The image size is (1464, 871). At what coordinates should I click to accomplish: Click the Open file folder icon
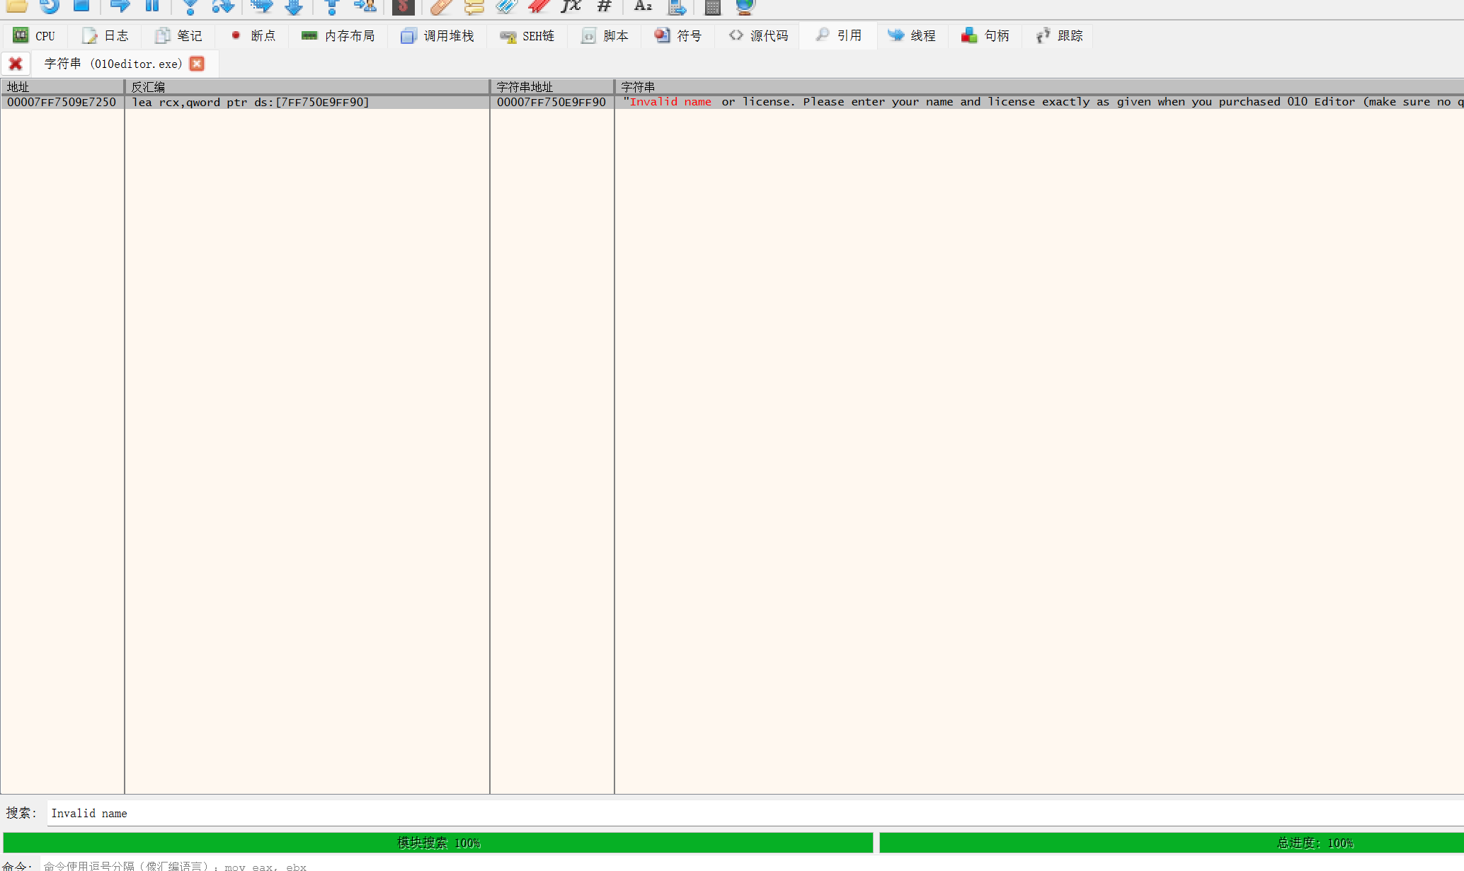click(16, 6)
